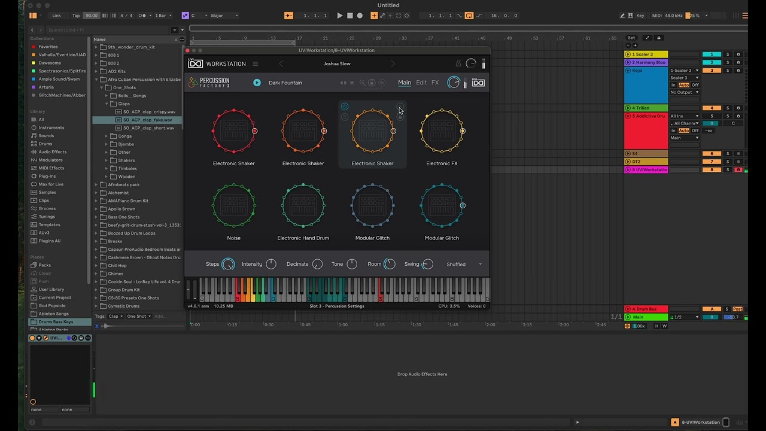766x431 pixels.
Task: Expand the Shakers folder
Action: coord(107,160)
